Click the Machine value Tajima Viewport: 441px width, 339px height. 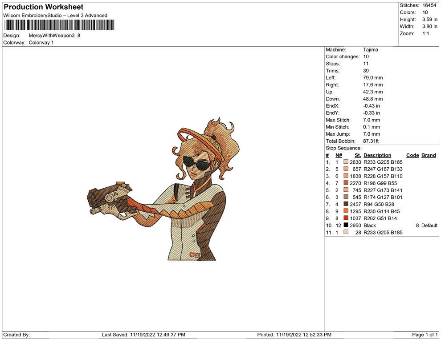click(371, 50)
